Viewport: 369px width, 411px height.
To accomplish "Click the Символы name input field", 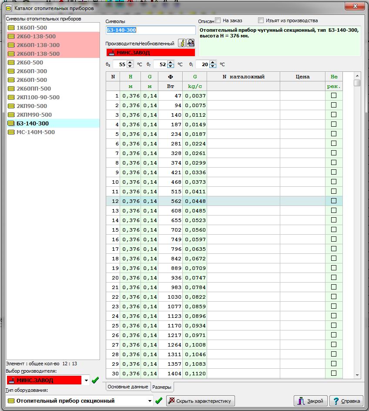I will coord(151,30).
